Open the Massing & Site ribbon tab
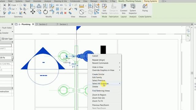This screenshot has width=196, height=110. point(60,1)
